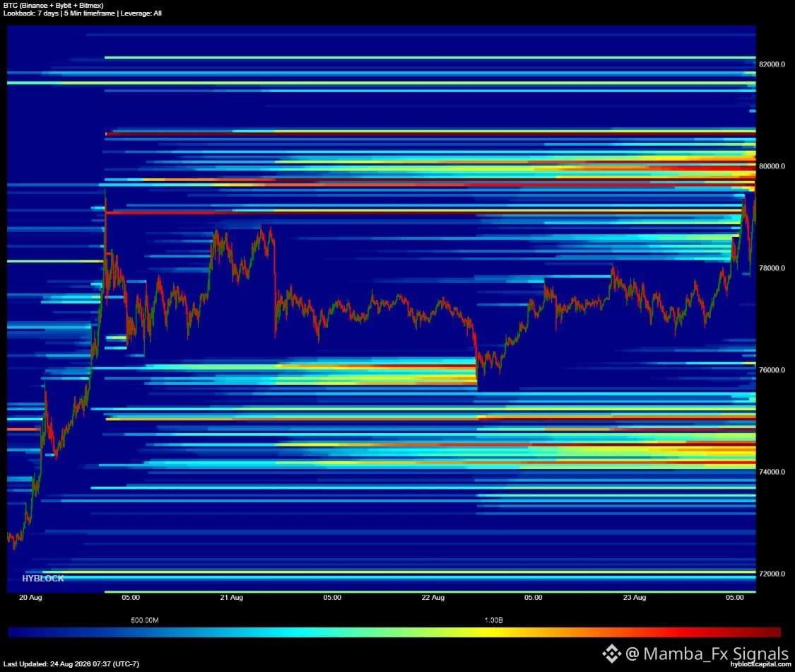Click the 80000.0 price axis label
The width and height of the screenshot is (795, 672).
[772, 166]
